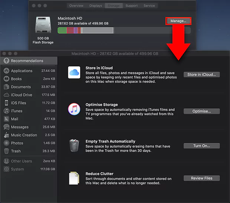Select the Recommendations lightbulb icon
The width and height of the screenshot is (230, 203).
click(6, 60)
